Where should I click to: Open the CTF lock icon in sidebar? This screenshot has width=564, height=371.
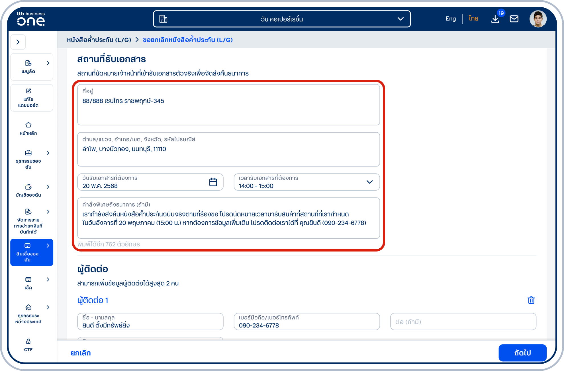click(x=28, y=345)
